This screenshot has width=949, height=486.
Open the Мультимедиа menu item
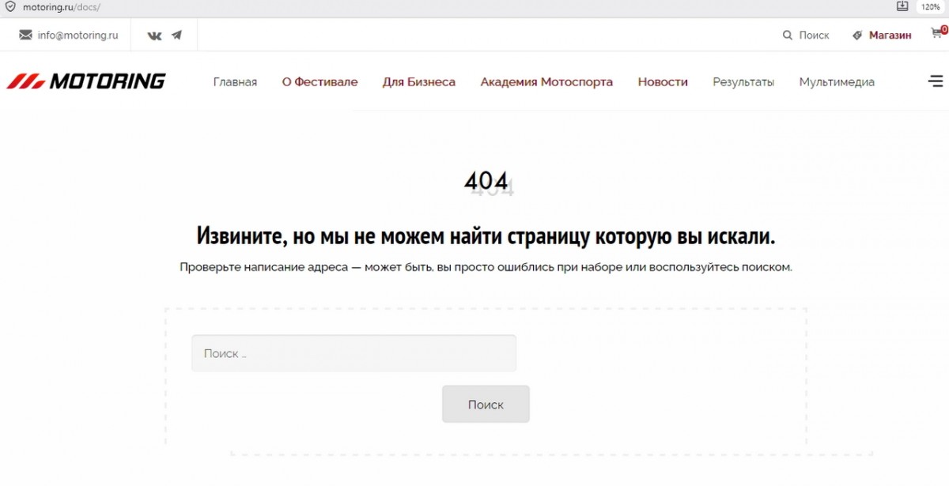837,81
